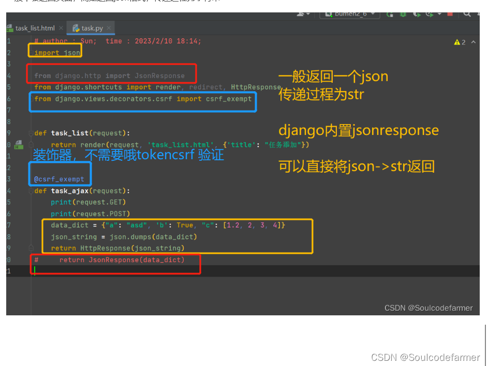Collapse the imports fold marker at import json
The width and height of the screenshot is (488, 366).
pos(32,53)
